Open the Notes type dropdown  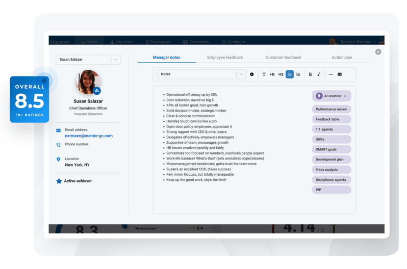click(x=201, y=74)
